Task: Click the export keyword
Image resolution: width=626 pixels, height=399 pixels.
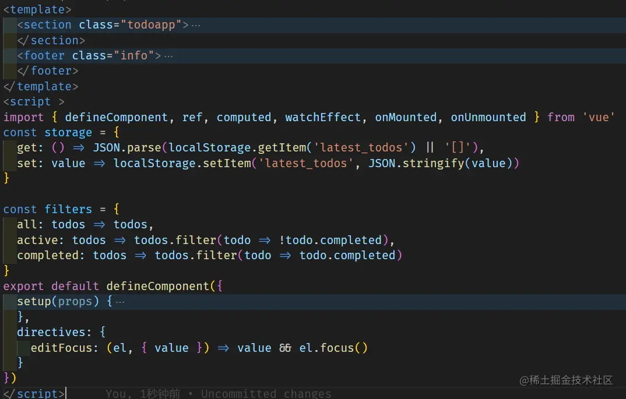Action: (x=23, y=286)
